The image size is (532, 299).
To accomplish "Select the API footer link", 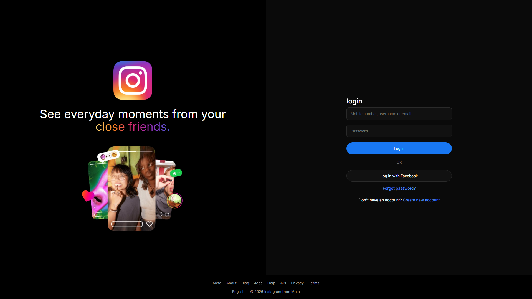I will (283, 283).
